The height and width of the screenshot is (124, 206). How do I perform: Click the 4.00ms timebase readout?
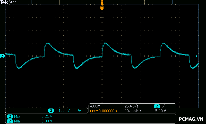click(x=96, y=106)
